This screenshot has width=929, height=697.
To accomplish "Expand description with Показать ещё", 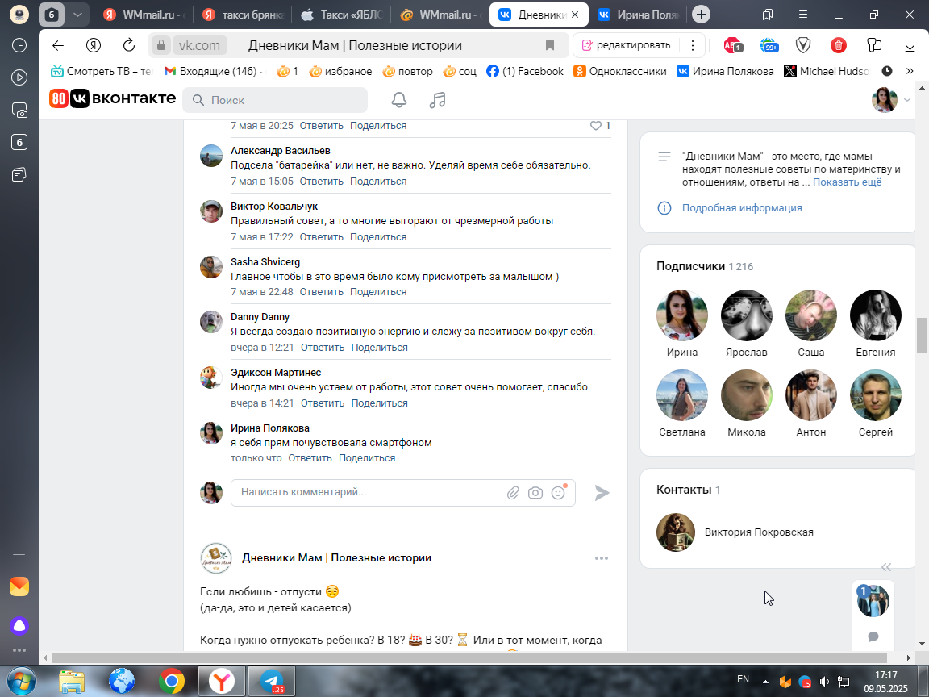I will [x=847, y=182].
